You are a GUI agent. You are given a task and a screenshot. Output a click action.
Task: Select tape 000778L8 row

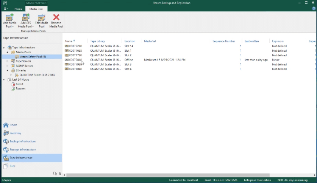coord(189,60)
